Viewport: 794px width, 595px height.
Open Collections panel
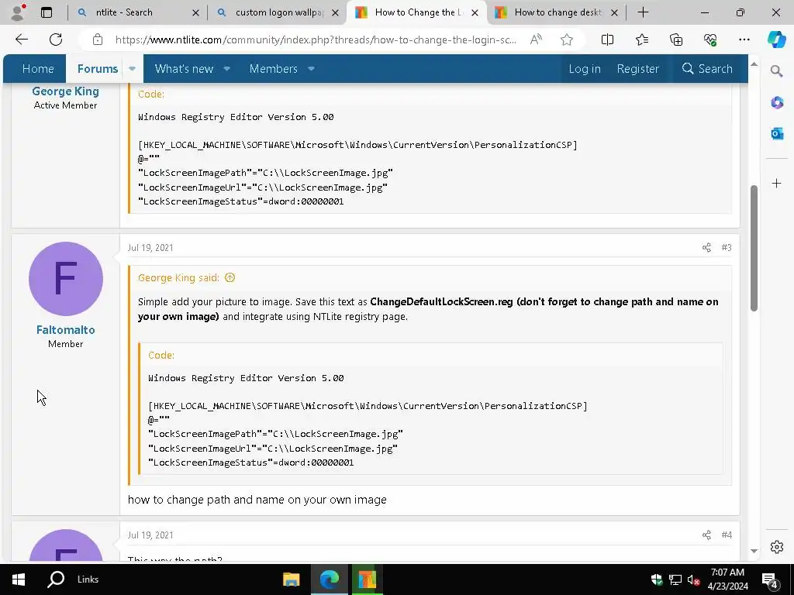point(676,40)
